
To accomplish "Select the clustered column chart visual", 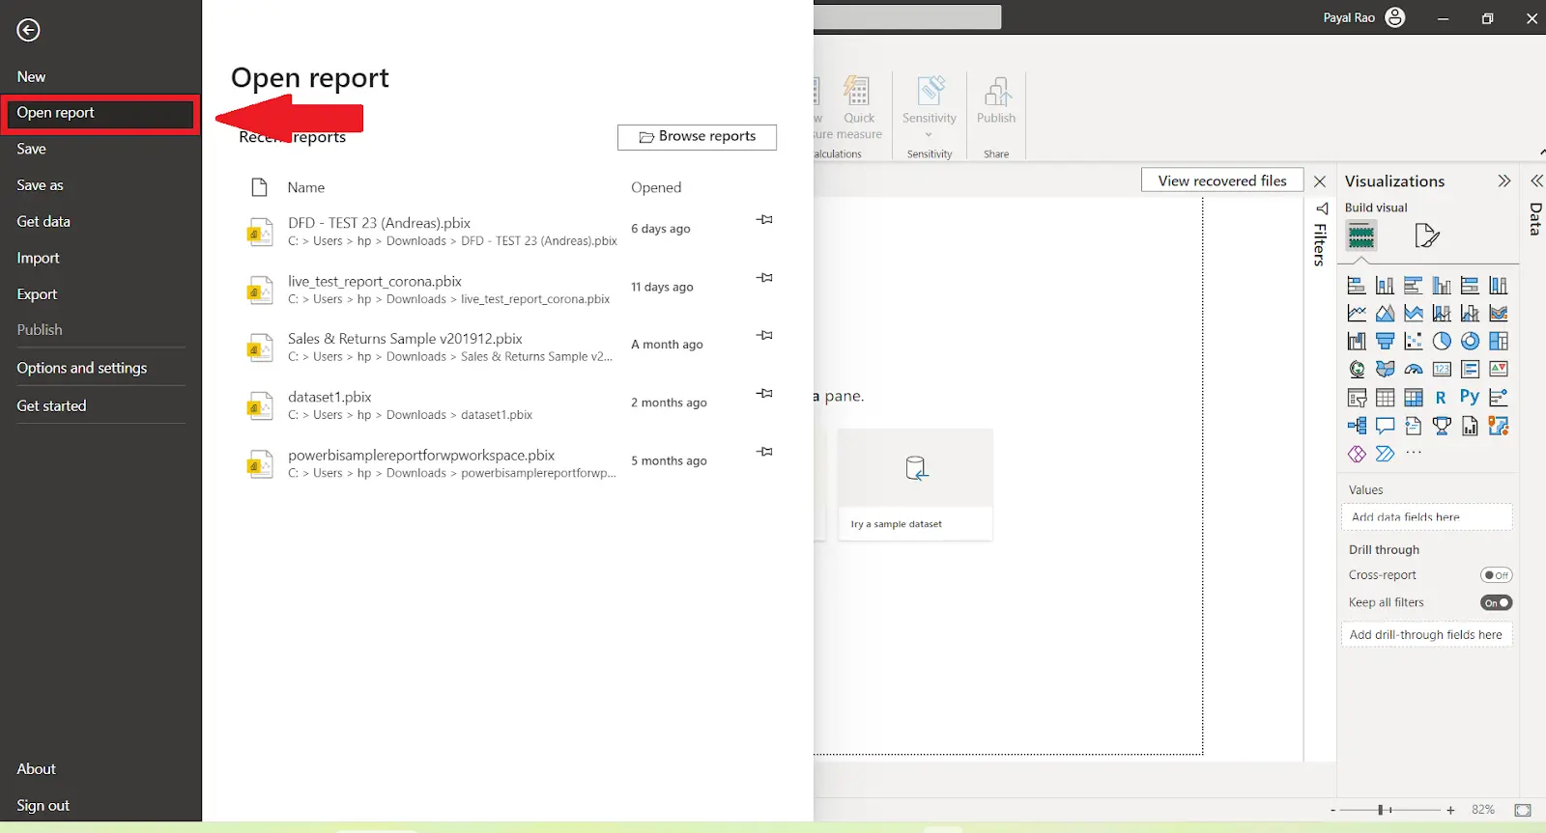I will (1442, 286).
